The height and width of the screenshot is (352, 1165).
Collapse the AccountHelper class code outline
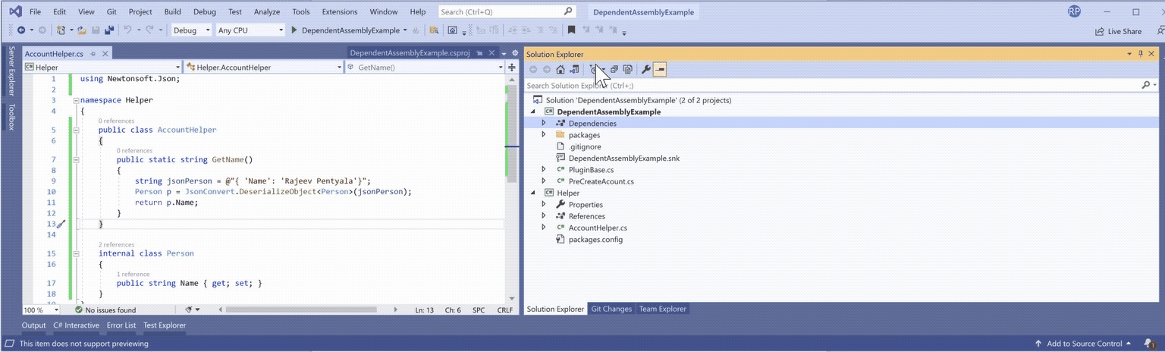point(76,130)
